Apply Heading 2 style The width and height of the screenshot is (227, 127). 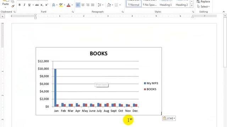182,4
